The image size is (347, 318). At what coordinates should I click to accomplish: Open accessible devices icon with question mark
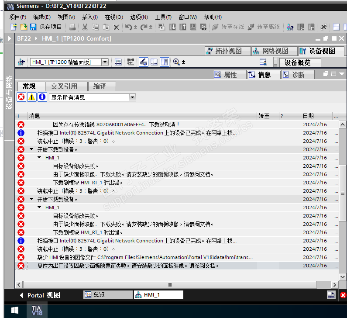point(290,27)
